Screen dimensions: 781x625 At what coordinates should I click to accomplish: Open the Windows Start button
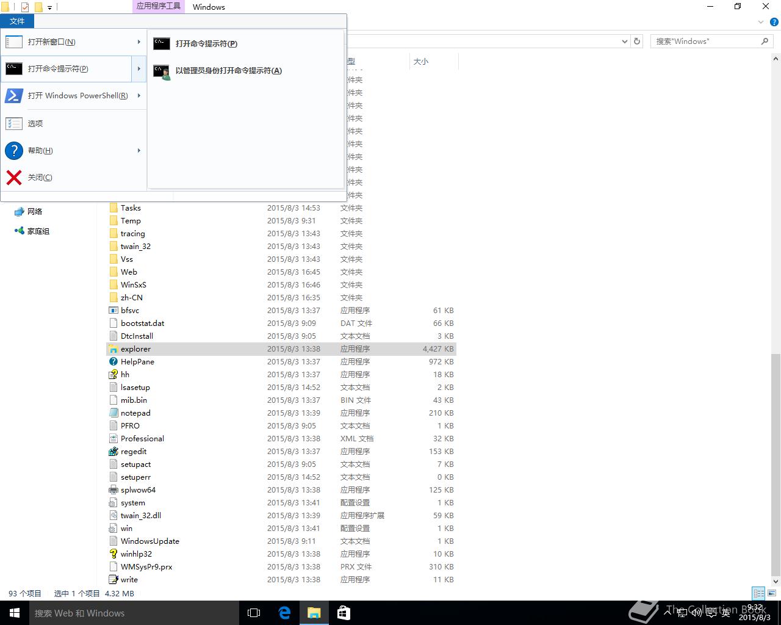[x=15, y=613]
